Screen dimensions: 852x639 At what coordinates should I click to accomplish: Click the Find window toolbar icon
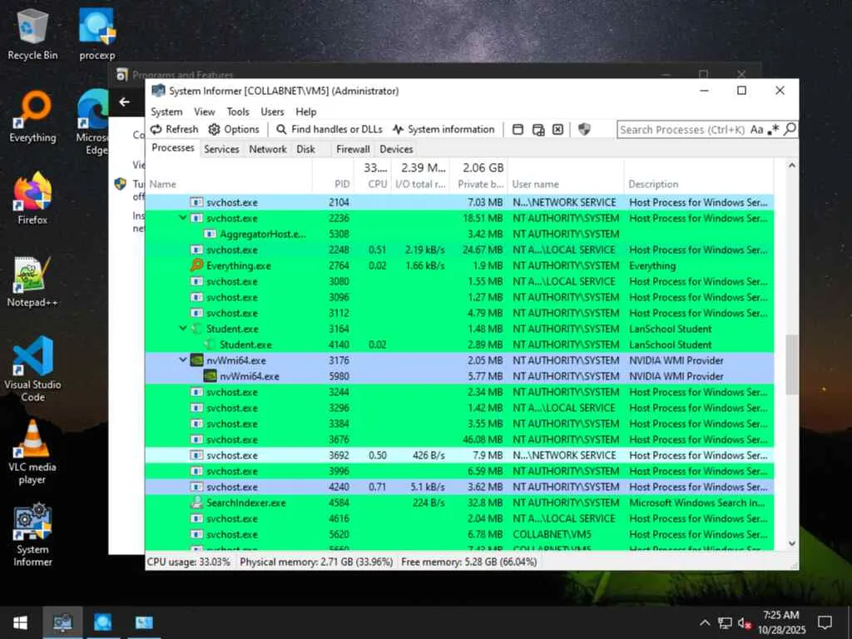coord(518,129)
